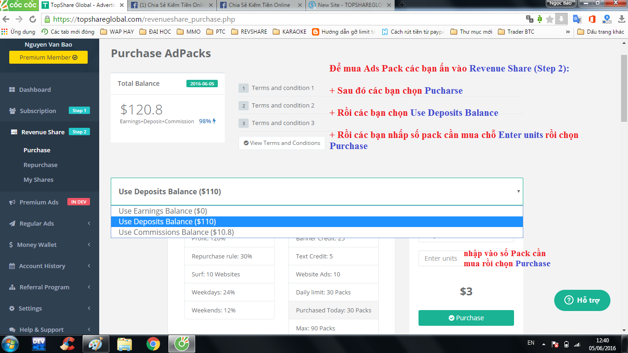Click the Cốc Cốc logo button
Viewport: 628px width, 353px height.
pos(19,5)
